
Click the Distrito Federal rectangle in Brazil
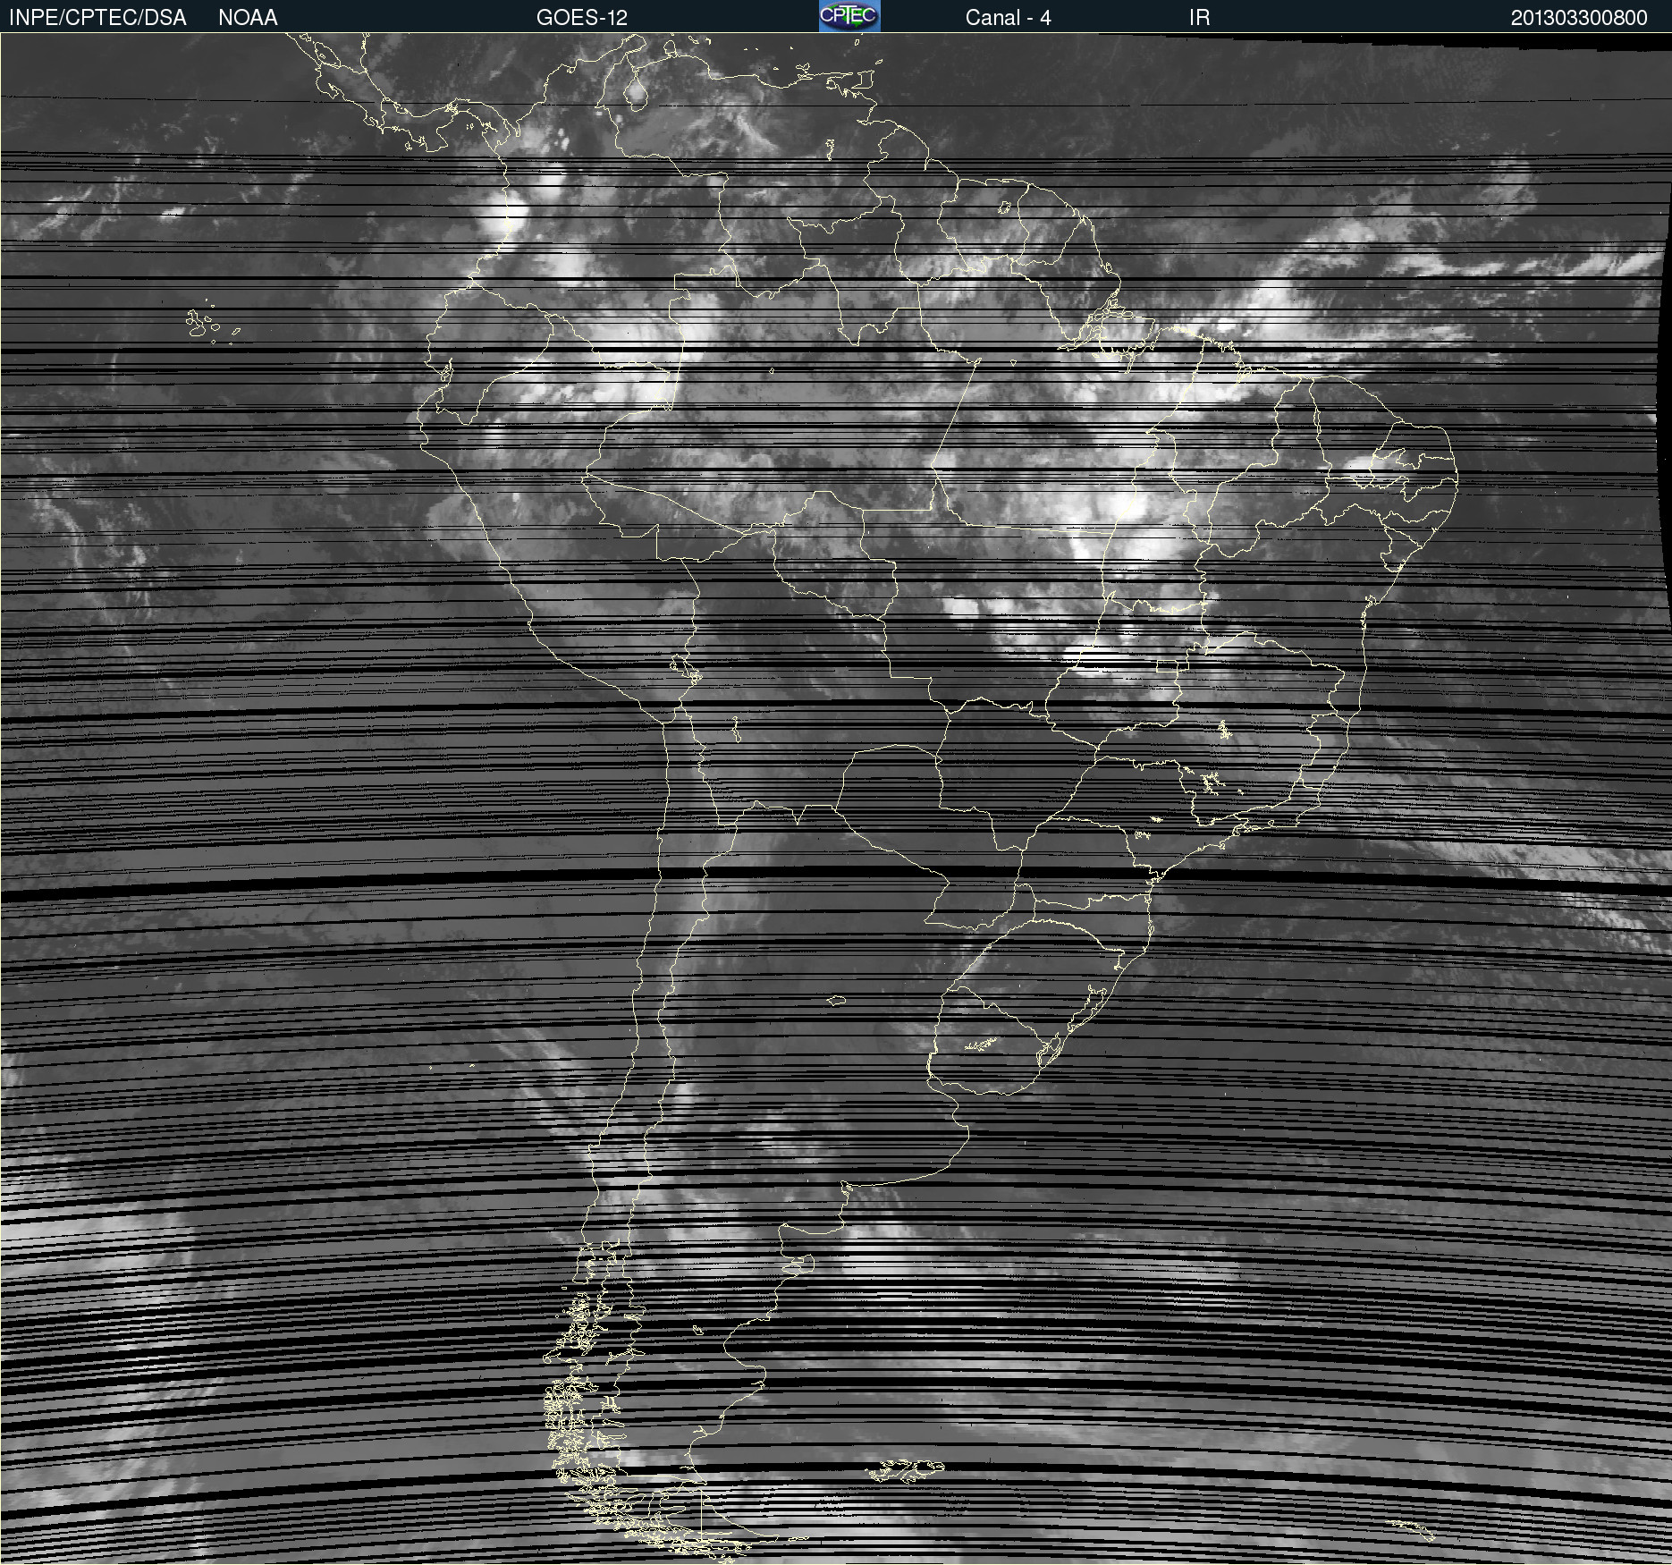pyautogui.click(x=1167, y=666)
